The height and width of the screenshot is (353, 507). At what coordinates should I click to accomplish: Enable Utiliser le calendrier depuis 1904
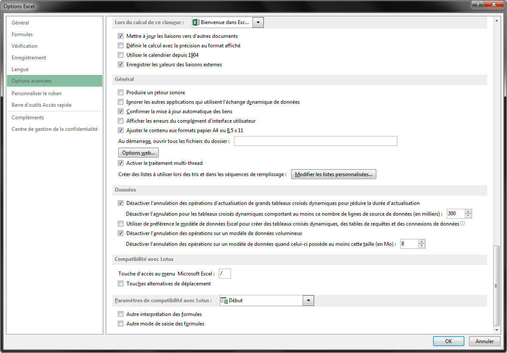[120, 55]
